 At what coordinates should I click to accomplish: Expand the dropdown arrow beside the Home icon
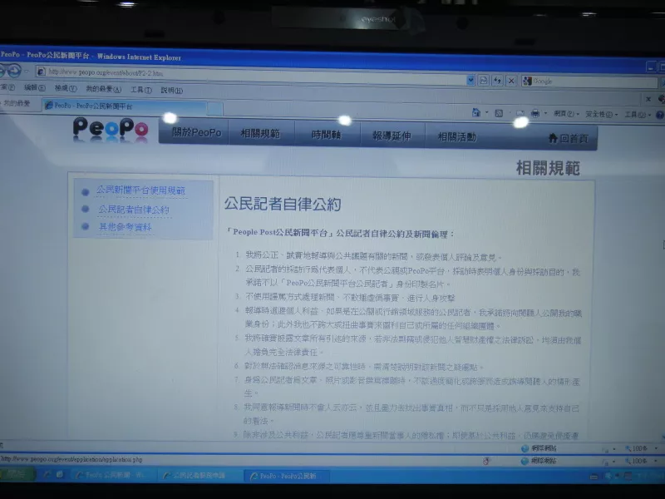[487, 113]
